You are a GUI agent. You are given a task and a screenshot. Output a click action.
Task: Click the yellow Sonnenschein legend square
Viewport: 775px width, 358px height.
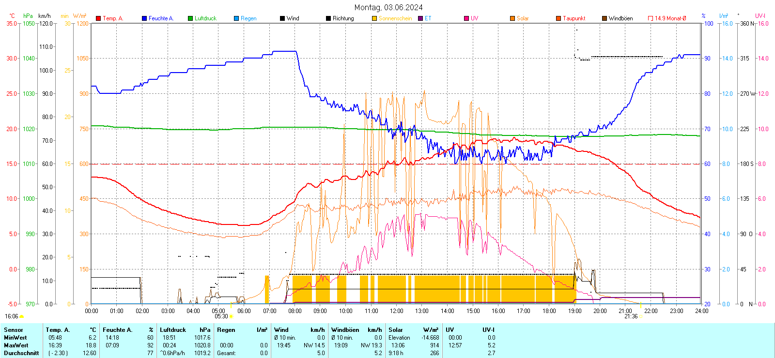[x=374, y=18]
